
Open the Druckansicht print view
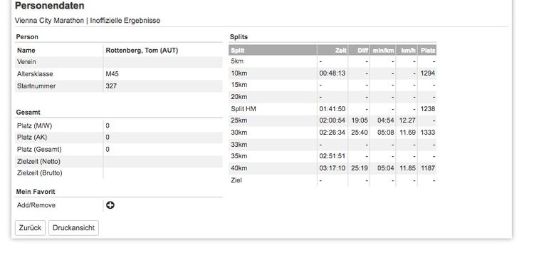coord(73,228)
